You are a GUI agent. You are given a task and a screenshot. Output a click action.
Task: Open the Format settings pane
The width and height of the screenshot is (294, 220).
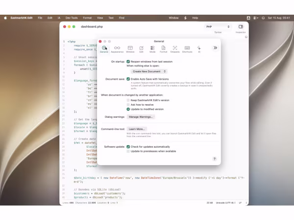click(163, 49)
